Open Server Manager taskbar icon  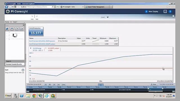15,96
